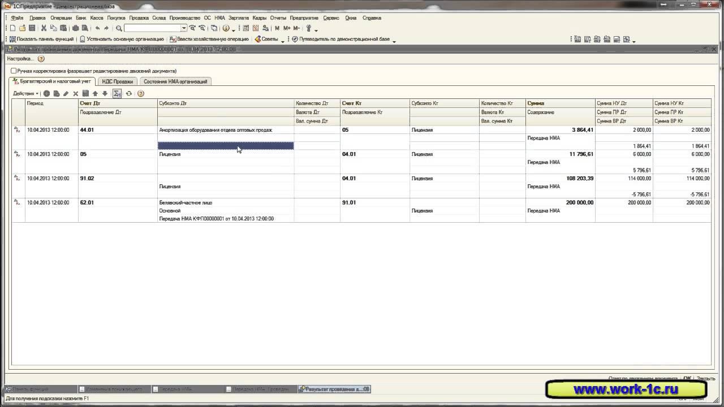Open the Банк menu
Screen dimensions: 724x407
coord(81,18)
